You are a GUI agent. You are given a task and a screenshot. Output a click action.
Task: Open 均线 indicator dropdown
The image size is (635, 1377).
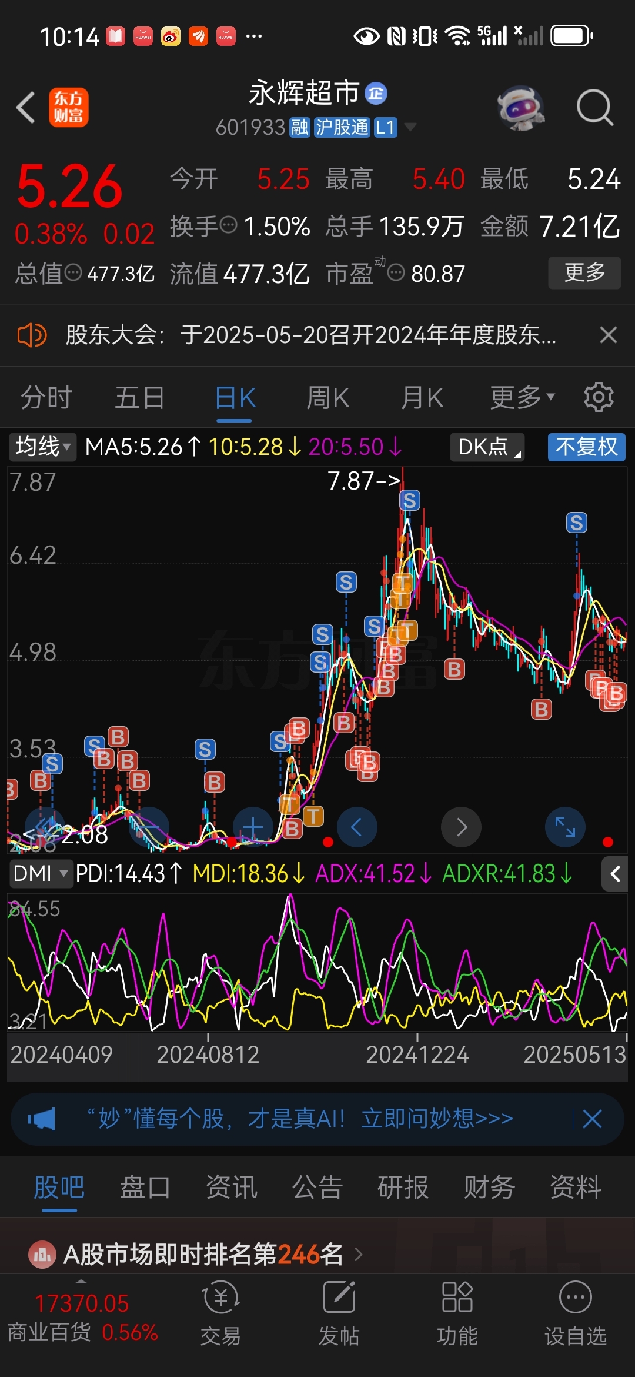[x=42, y=447]
